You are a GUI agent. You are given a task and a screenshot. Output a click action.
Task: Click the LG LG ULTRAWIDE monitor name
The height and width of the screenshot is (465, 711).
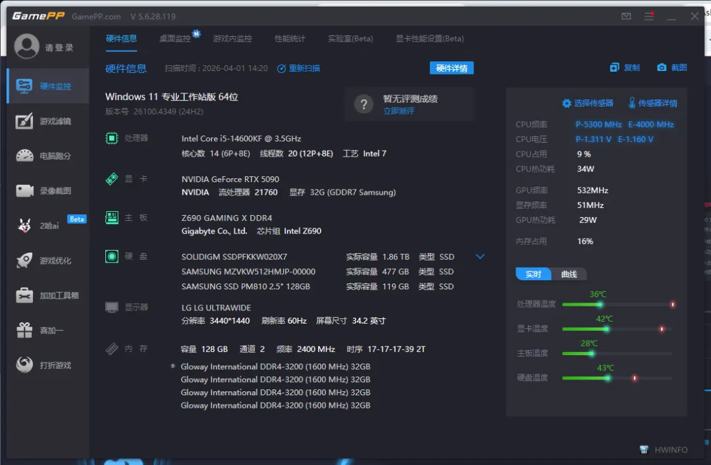coord(217,308)
